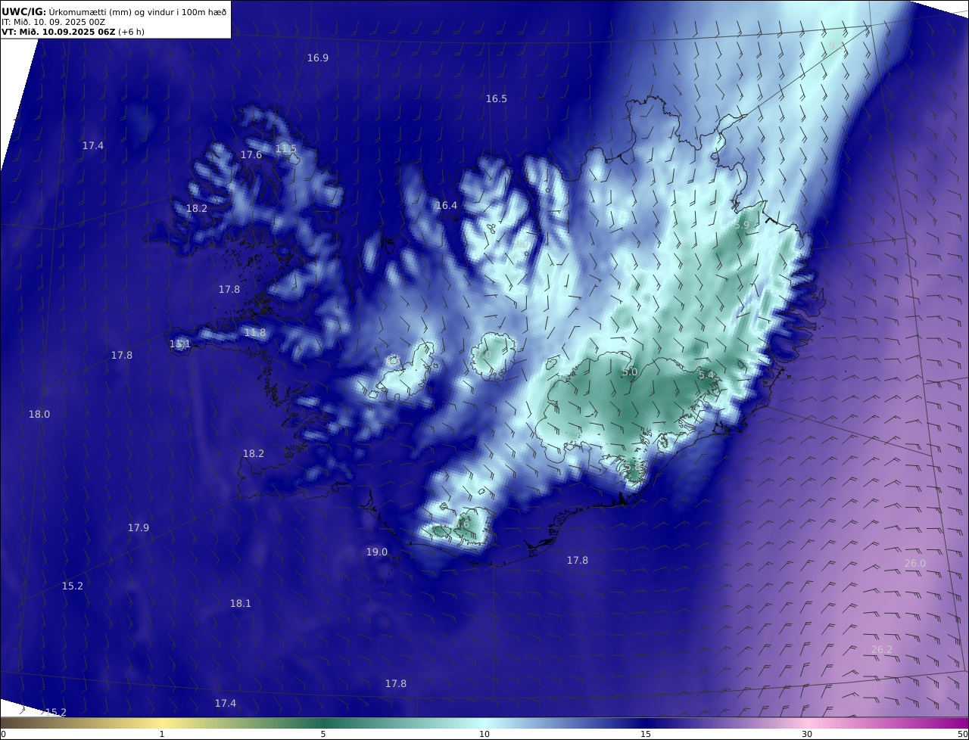Click the colorbar tick label 10

484,734
